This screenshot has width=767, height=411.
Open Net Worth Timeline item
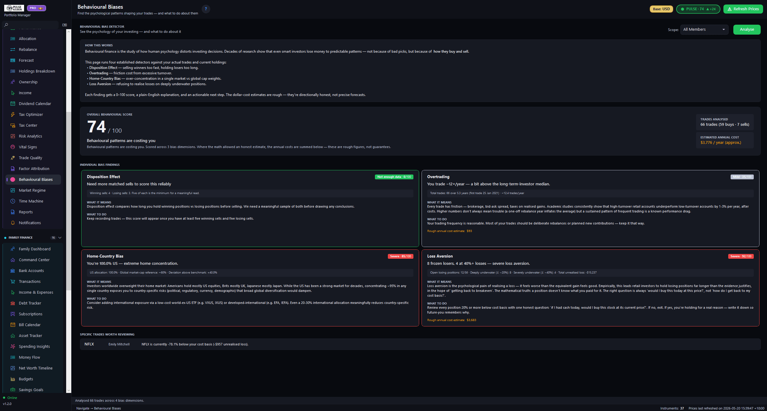33,368
